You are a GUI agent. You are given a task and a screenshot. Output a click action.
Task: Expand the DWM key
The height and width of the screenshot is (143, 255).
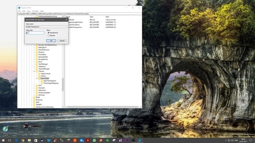[x=31, y=97]
